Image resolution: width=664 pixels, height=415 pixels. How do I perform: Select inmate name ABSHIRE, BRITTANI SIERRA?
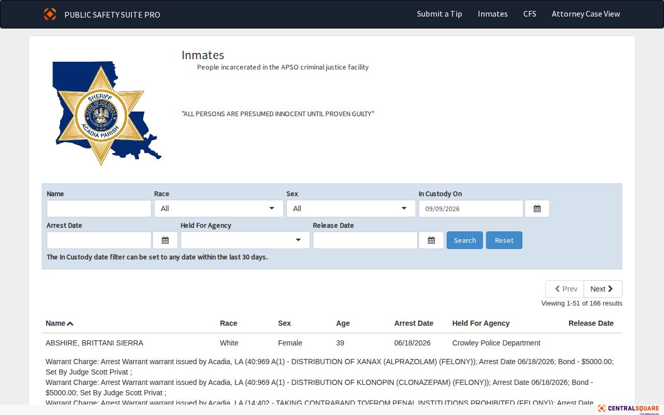[x=94, y=343]
